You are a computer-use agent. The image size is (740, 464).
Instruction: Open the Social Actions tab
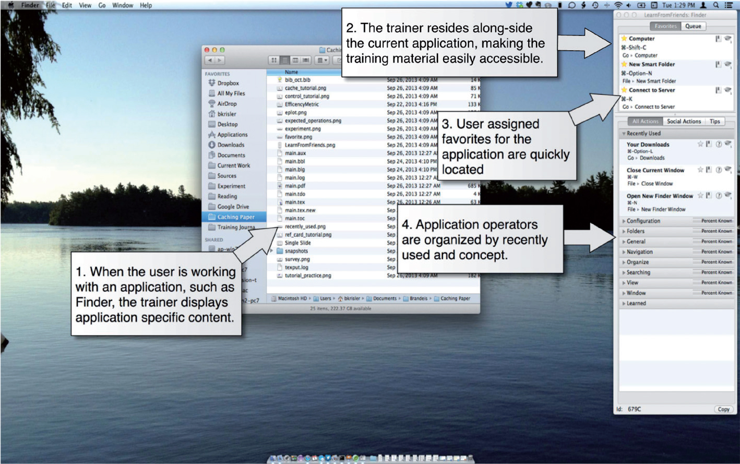tap(684, 121)
